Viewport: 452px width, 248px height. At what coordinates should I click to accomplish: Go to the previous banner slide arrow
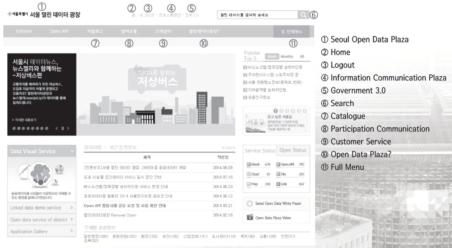[57, 129]
